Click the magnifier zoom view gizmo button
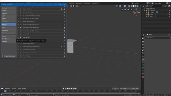The height and width of the screenshot is (96, 171). coord(131,10)
